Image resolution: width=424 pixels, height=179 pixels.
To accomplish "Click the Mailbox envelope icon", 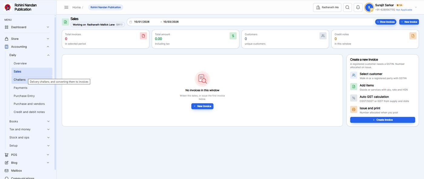I will pos(7,171).
